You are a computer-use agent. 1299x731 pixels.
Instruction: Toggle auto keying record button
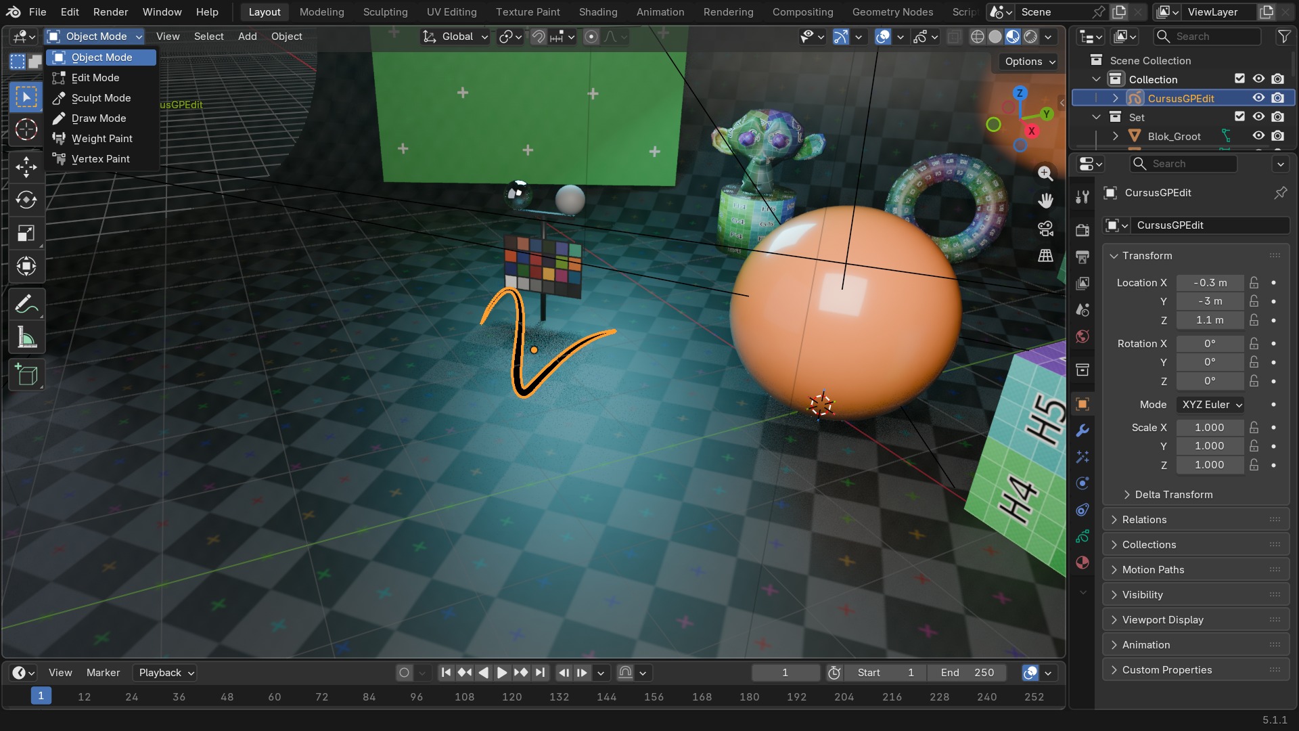[405, 673]
